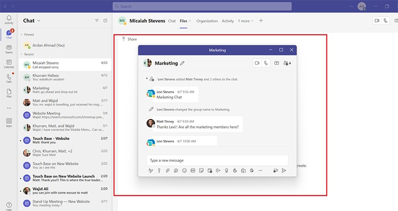The image size is (398, 211).
Task: Open the Website Meeting chat
Action: pos(65,115)
